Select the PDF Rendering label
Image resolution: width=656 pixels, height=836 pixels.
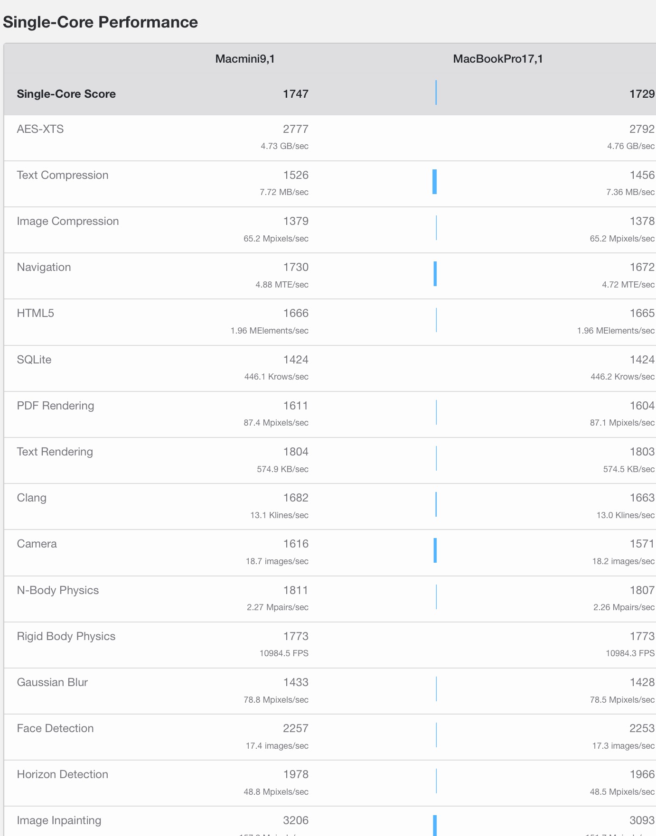tap(56, 406)
